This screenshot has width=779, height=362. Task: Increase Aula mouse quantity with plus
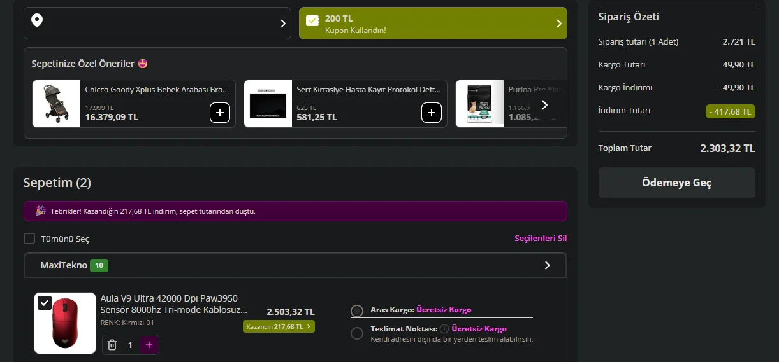149,345
